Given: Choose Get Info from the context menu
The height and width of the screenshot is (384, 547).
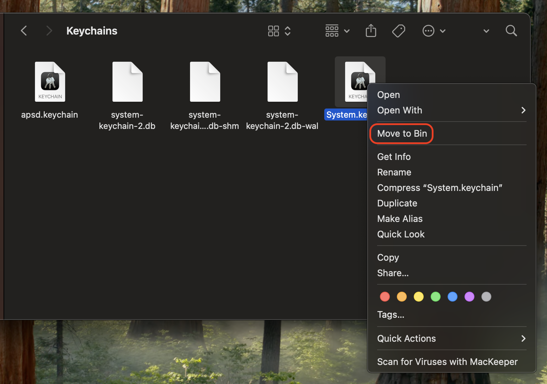Looking at the screenshot, I should click(x=394, y=156).
